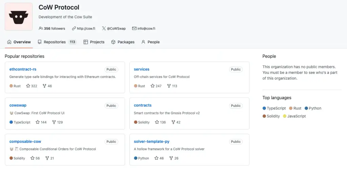This screenshot has width=347, height=172.
Task: Switch to the Projects tab
Action: point(94,42)
